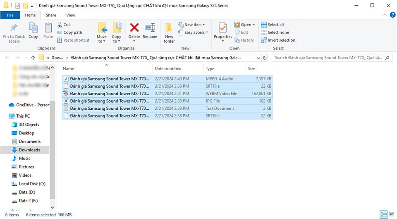Open Pictures in navigation pane
The image size is (397, 219).
point(23,167)
